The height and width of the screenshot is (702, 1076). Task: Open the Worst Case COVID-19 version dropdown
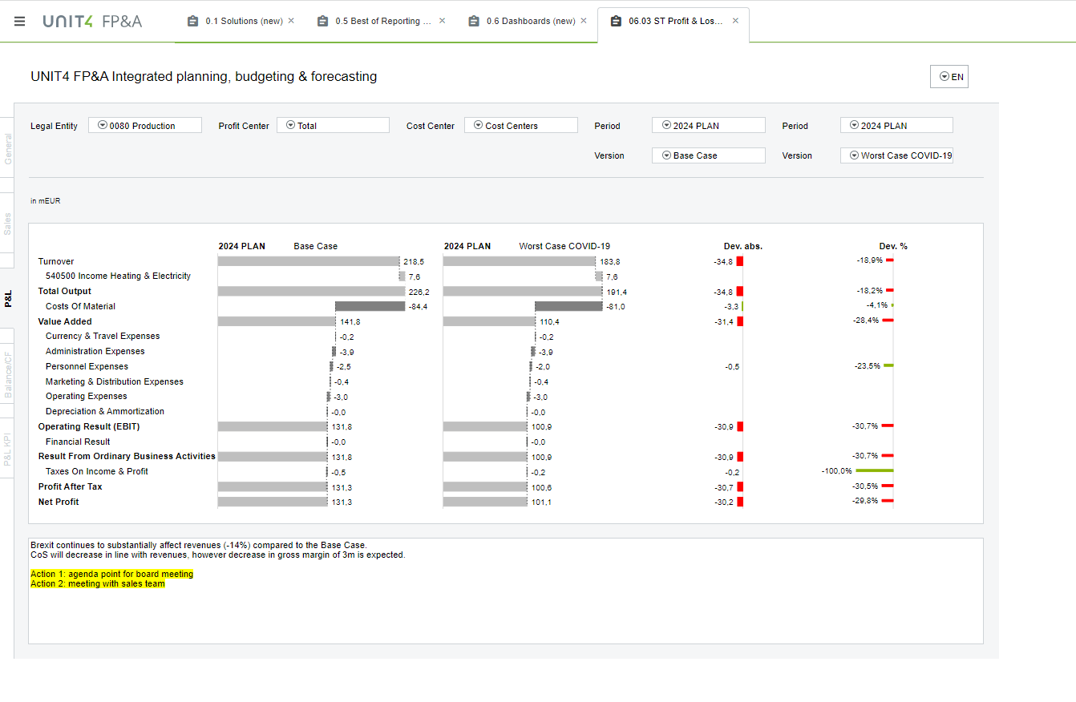[x=896, y=155]
